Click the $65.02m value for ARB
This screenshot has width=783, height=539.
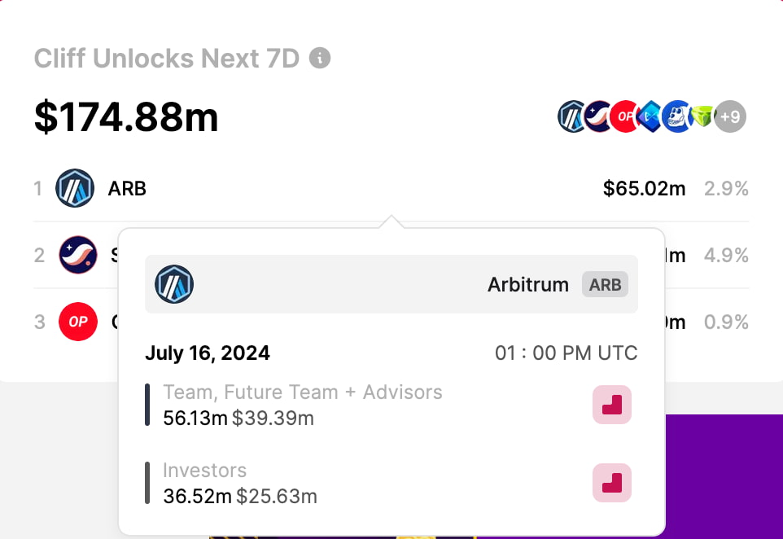(x=644, y=189)
